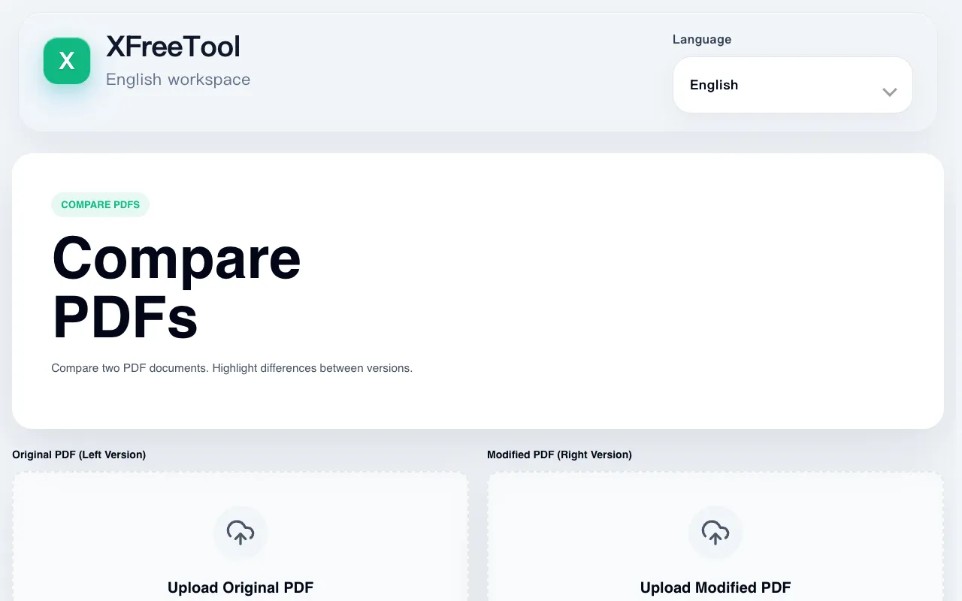Click the "Language" field label
This screenshot has width=962, height=601.
coord(702,39)
